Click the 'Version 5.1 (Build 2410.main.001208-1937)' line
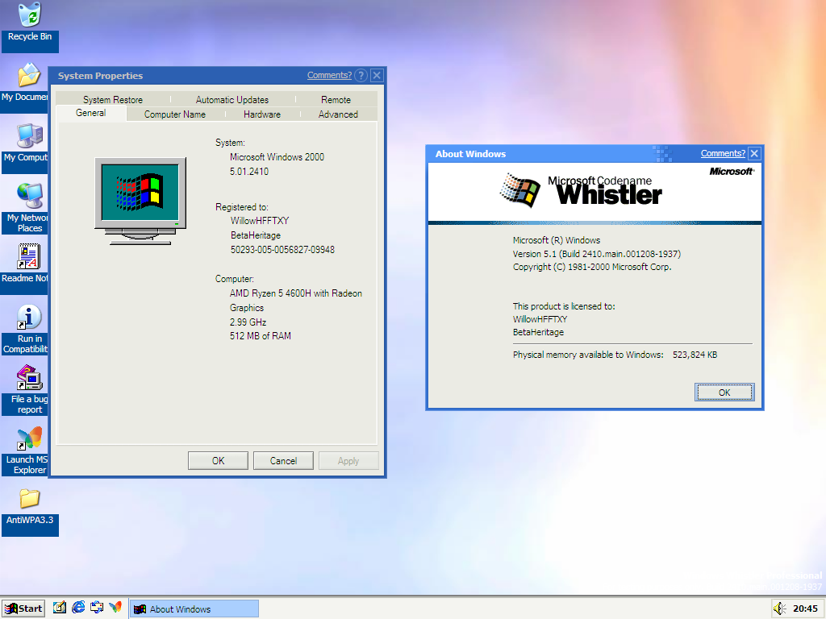The height and width of the screenshot is (619, 826). pyautogui.click(x=597, y=254)
